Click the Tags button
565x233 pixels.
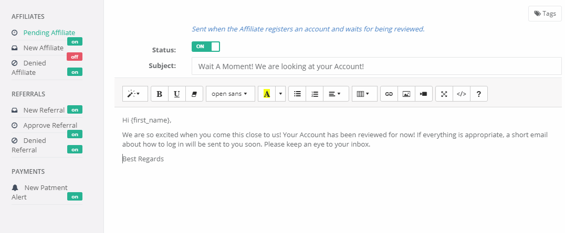coord(545,14)
